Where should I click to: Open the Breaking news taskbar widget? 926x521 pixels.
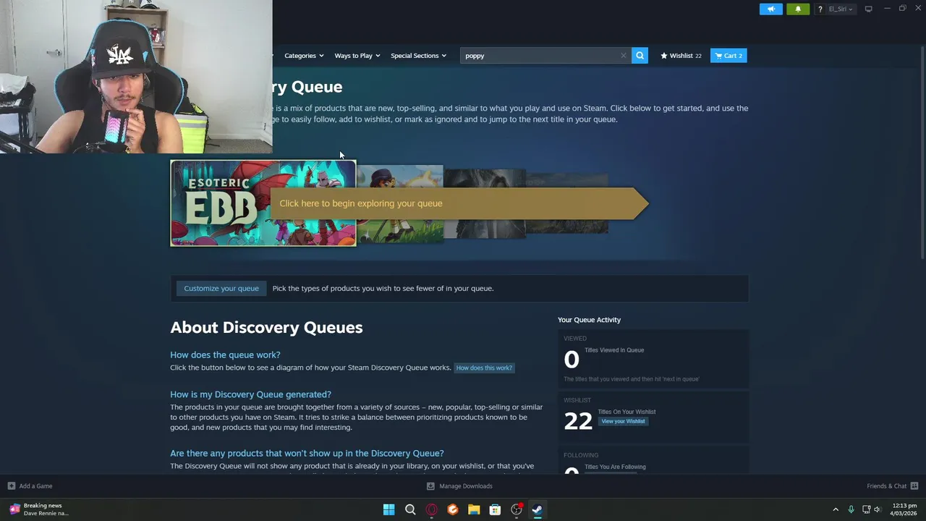coord(40,509)
